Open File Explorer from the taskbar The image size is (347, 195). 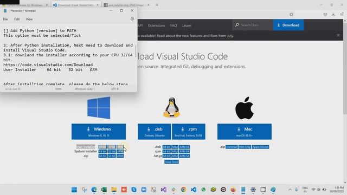pos(114,190)
